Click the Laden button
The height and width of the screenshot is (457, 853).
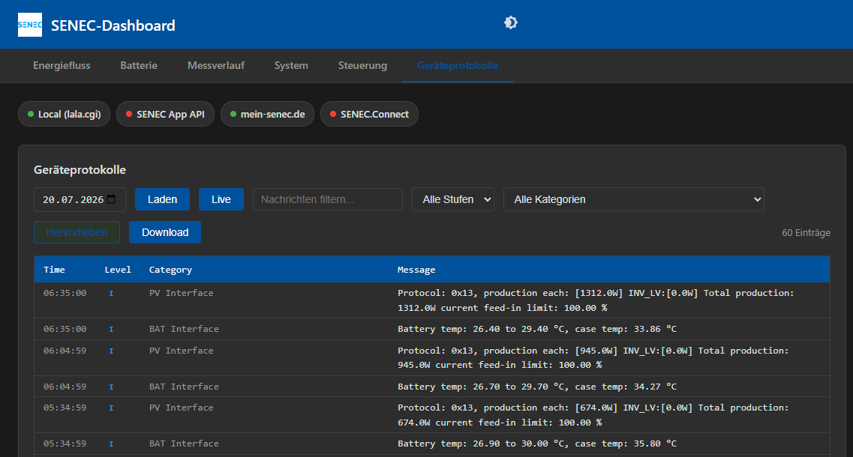pos(162,199)
